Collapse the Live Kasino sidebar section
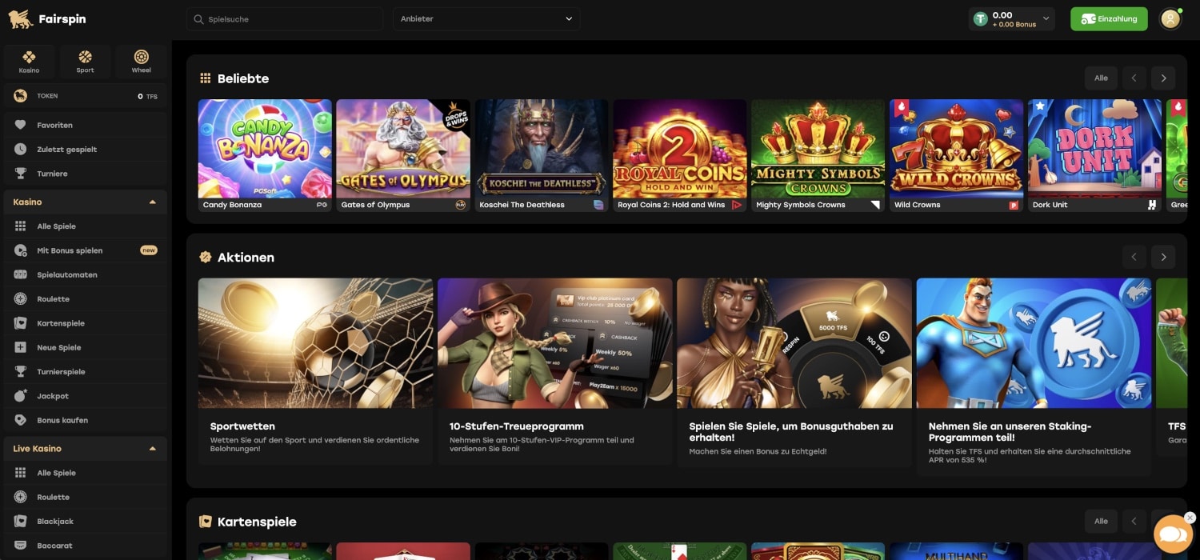Image resolution: width=1200 pixels, height=560 pixels. click(x=153, y=449)
